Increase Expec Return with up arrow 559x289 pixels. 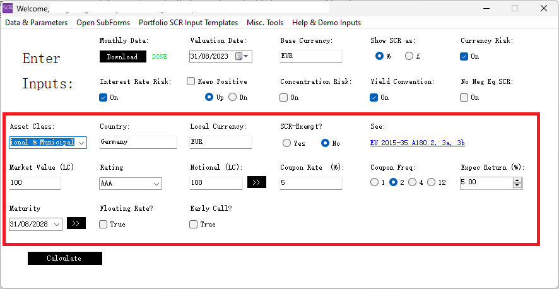coord(518,180)
